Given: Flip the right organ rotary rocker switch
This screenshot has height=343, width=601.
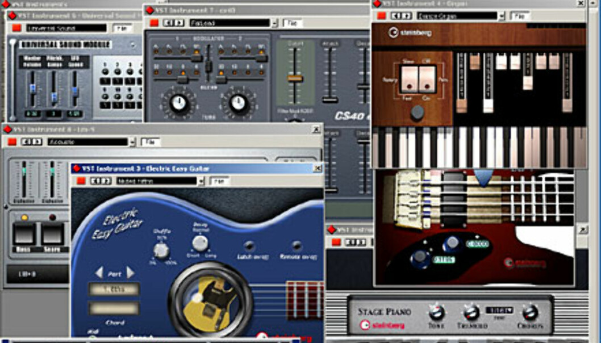Looking at the screenshot, I should pyautogui.click(x=427, y=79).
